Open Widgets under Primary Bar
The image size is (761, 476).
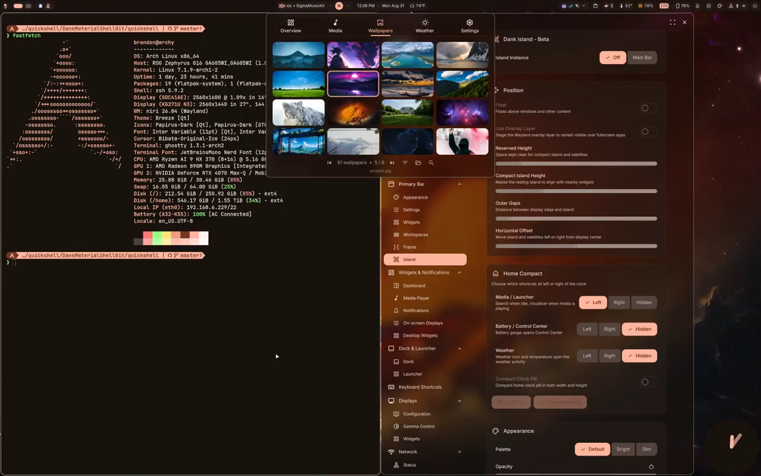tap(411, 222)
